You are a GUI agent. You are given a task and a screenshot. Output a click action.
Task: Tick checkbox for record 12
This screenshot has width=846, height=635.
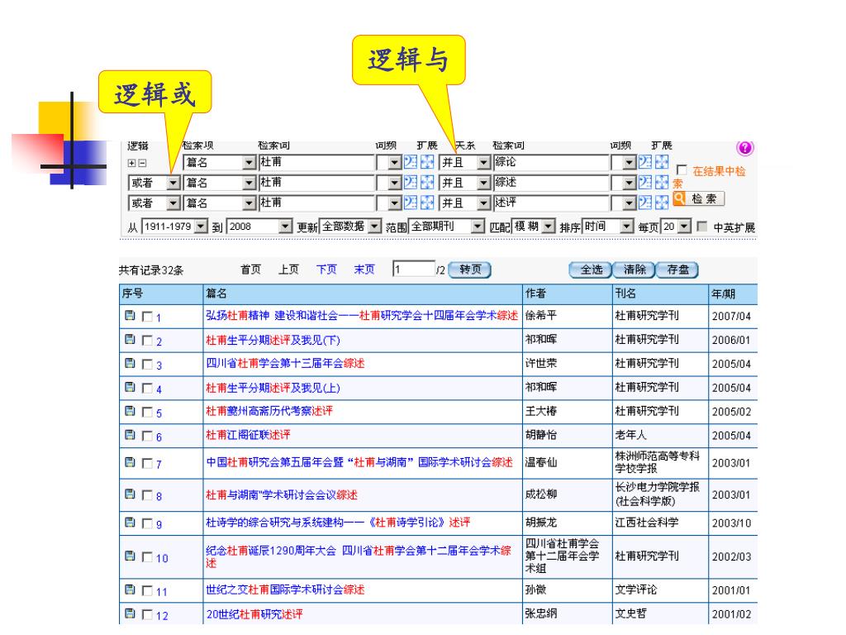[147, 614]
